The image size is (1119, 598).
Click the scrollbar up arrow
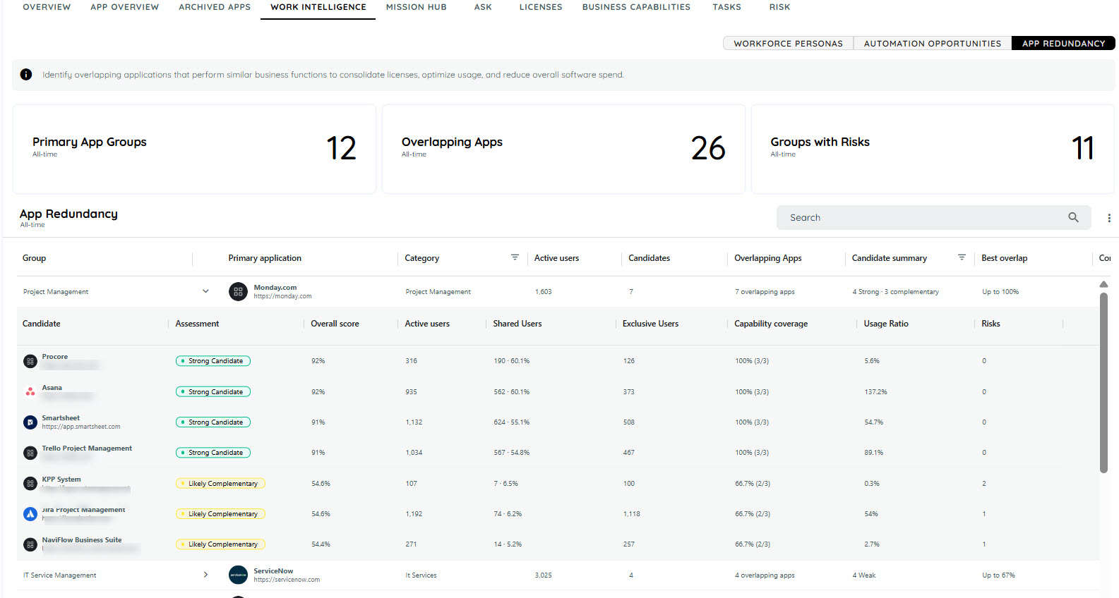coord(1103,284)
